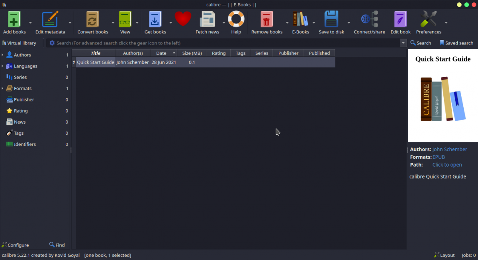Open Edit metadata tool
This screenshot has height=260, width=478.
50,19
